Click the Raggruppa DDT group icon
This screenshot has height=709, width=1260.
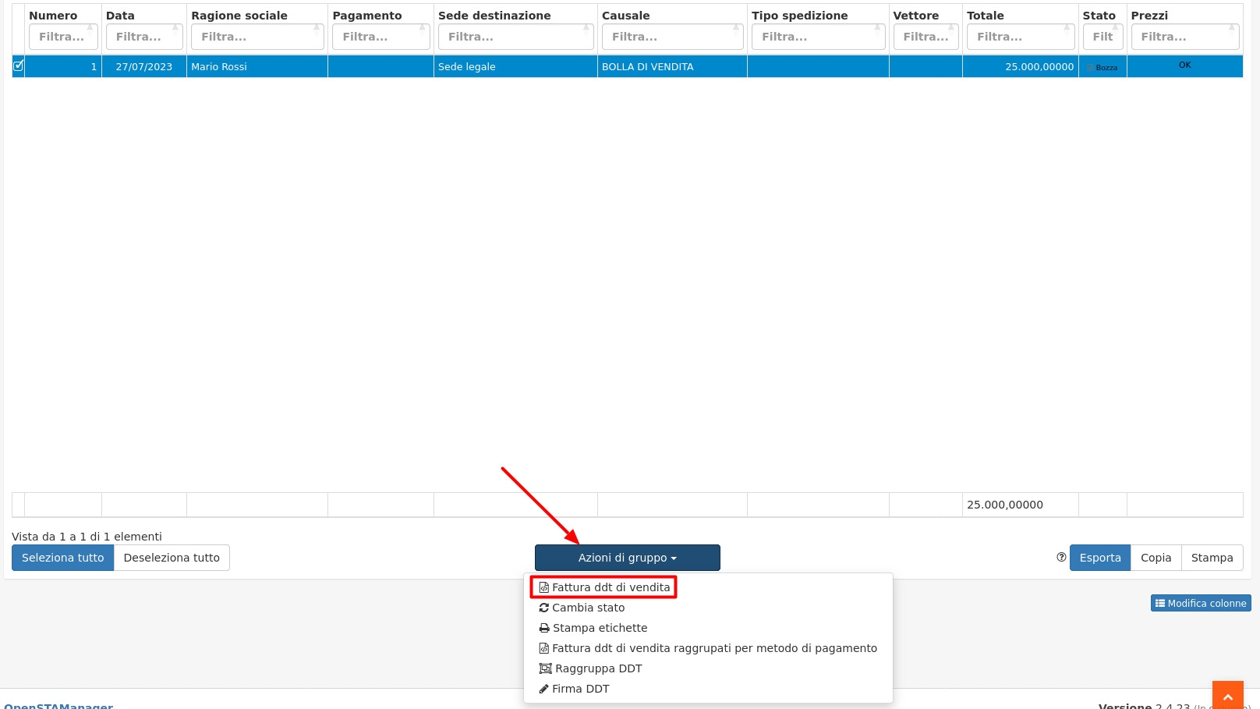click(545, 668)
